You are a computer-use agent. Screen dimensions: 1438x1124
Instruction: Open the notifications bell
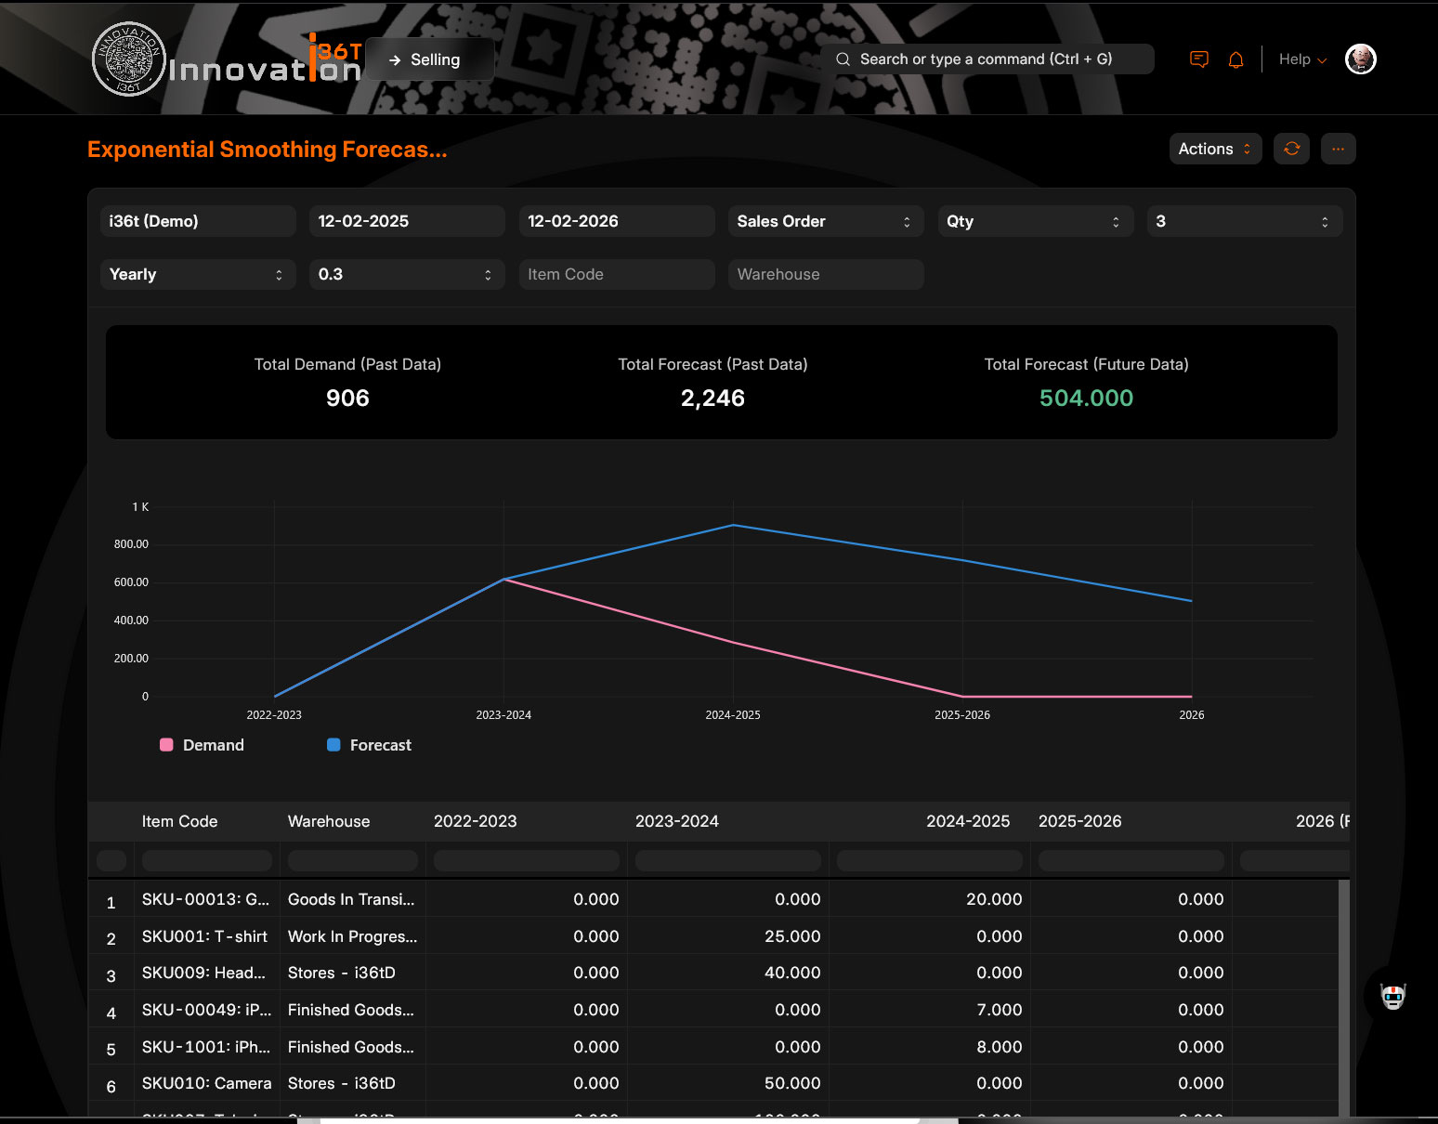[x=1235, y=59]
